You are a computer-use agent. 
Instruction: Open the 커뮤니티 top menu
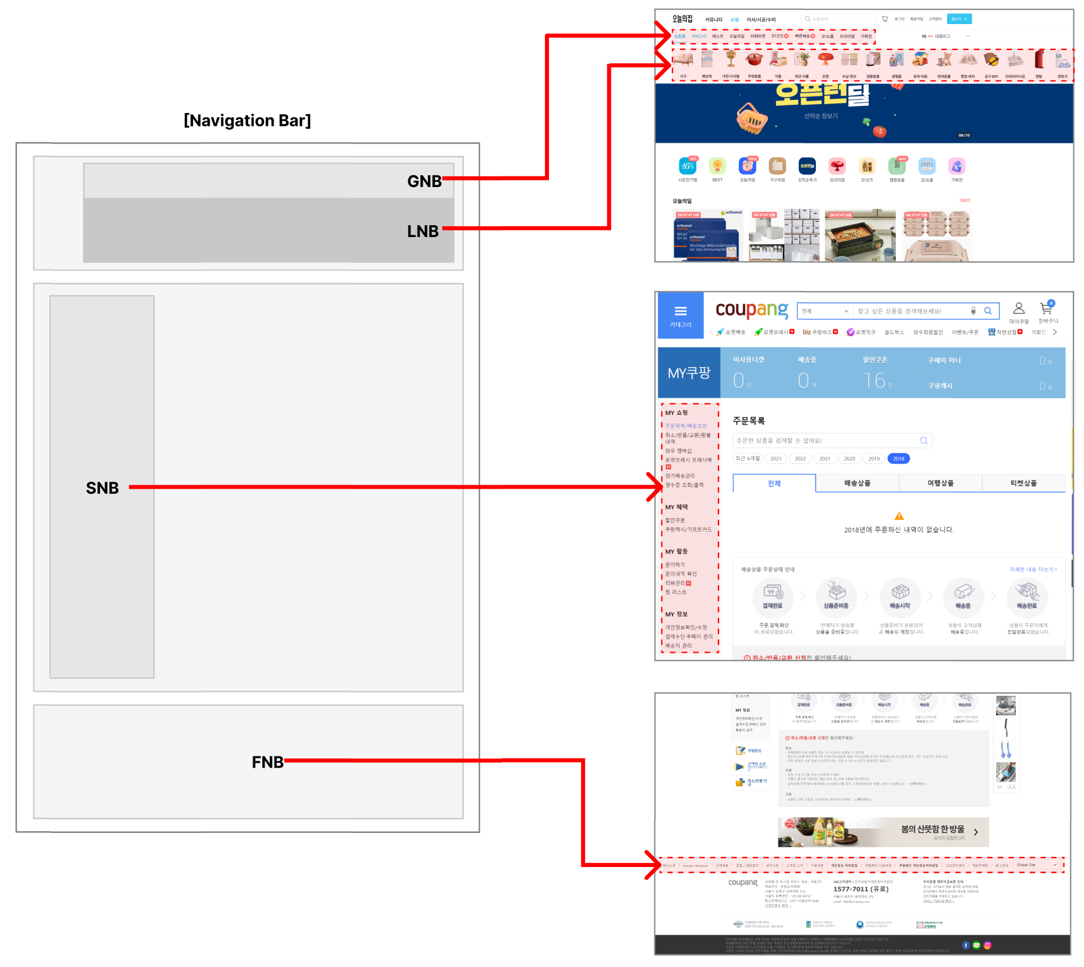714,19
